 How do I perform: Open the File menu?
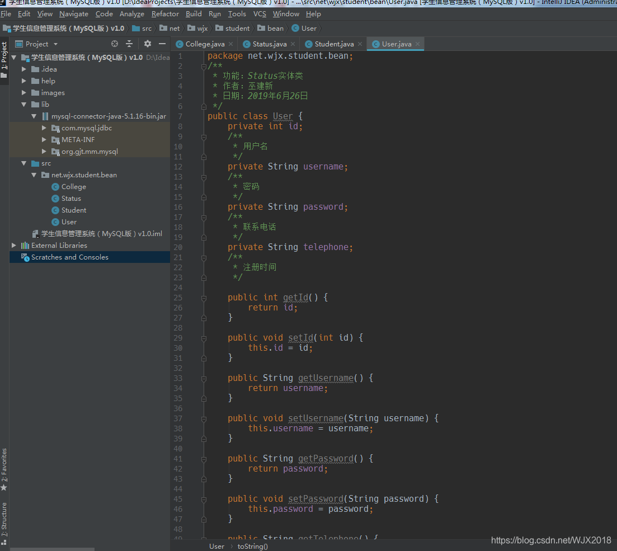click(6, 14)
